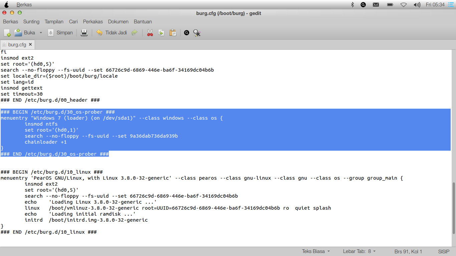The width and height of the screenshot is (456, 256).
Task: Print the document using the printer icon
Action: pos(84,33)
